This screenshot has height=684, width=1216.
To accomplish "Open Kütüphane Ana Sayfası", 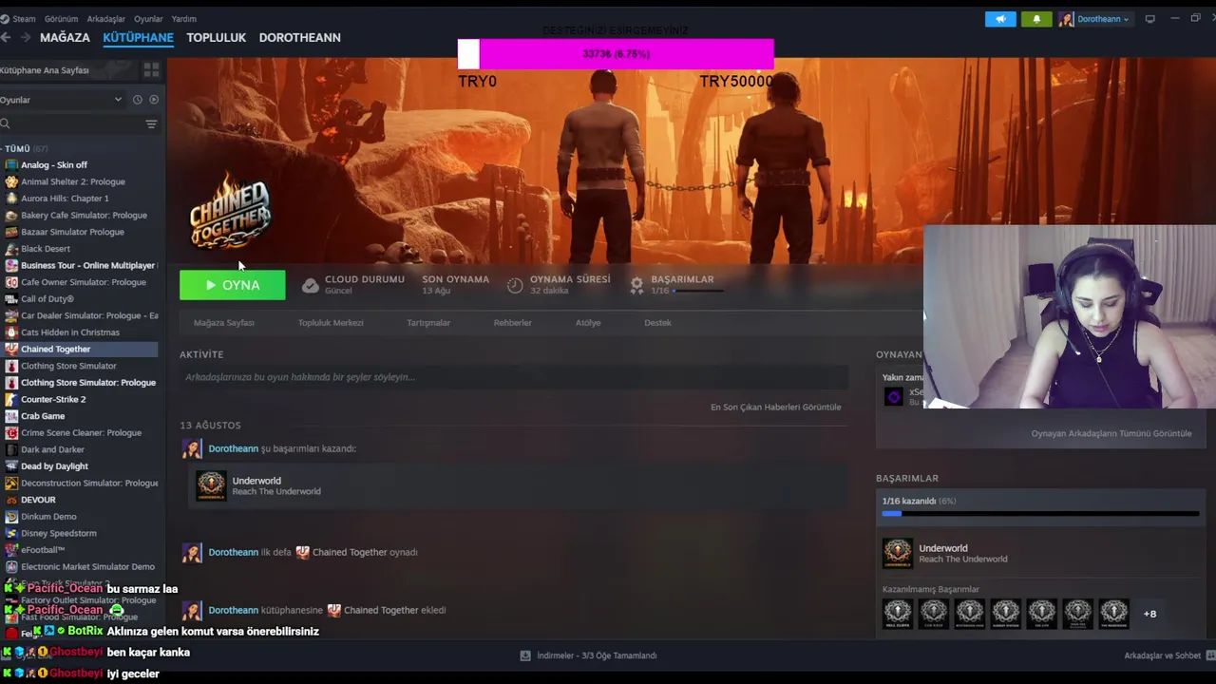I will [x=45, y=70].
